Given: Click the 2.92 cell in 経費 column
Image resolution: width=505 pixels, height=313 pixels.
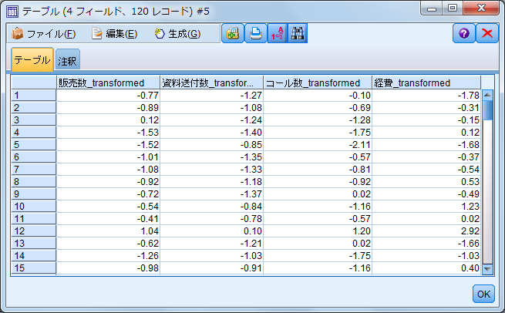Looking at the screenshot, I should [426, 231].
